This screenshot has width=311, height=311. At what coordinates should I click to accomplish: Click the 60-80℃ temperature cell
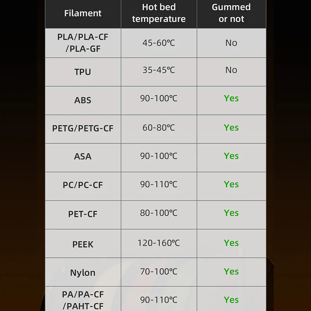(x=159, y=128)
